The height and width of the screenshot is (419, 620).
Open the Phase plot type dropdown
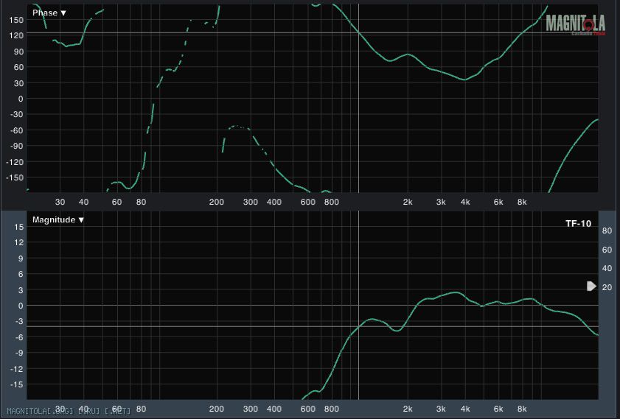click(x=49, y=13)
